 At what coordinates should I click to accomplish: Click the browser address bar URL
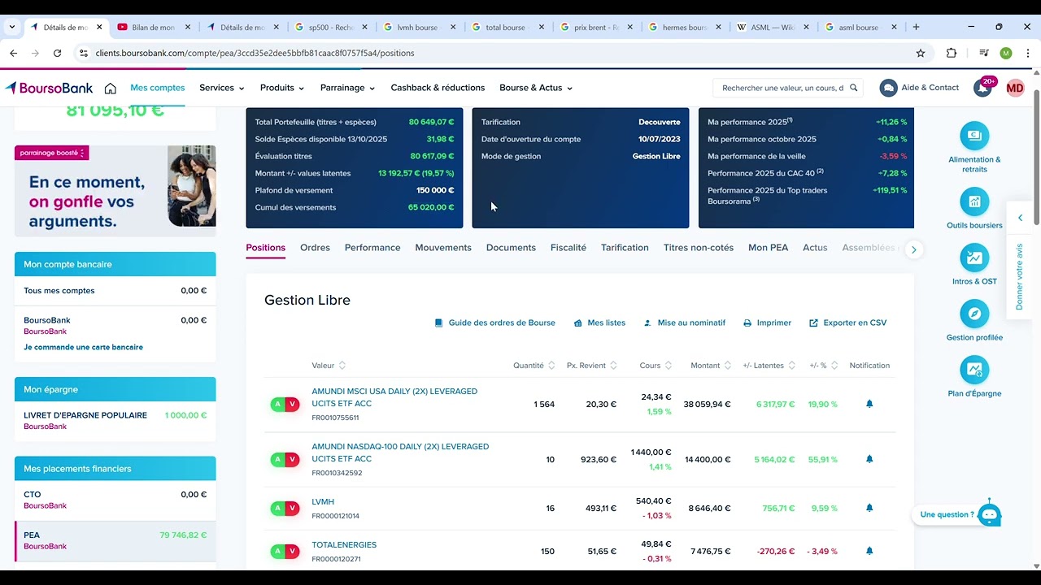click(255, 53)
